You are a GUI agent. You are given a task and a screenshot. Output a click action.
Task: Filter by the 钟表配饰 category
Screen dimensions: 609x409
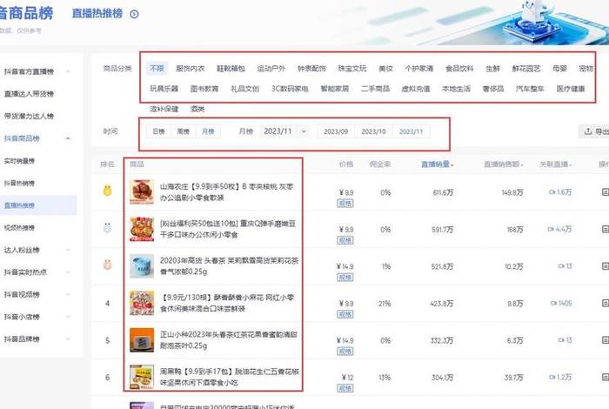(x=311, y=69)
